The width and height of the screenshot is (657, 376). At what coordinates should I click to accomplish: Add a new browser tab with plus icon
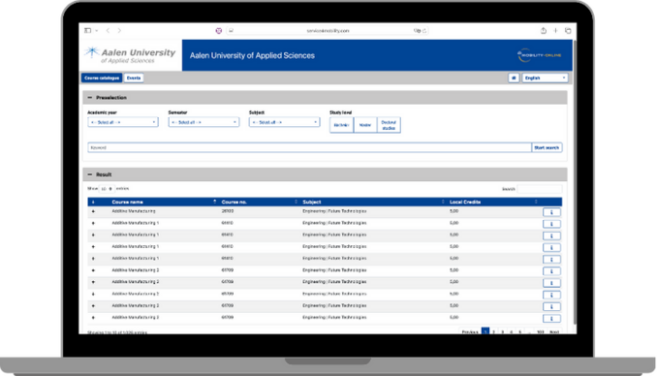pyautogui.click(x=555, y=31)
